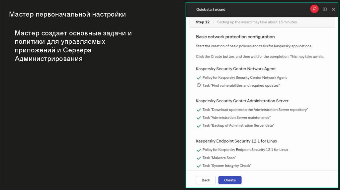The width and height of the screenshot is (340, 190).
Task: Open the help book icon
Action: [x=325, y=9]
